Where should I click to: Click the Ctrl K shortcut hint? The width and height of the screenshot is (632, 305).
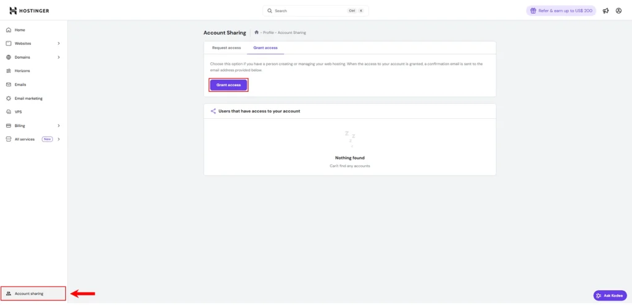point(355,11)
